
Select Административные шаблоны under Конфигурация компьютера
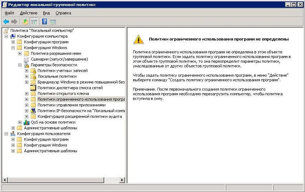click(50, 128)
